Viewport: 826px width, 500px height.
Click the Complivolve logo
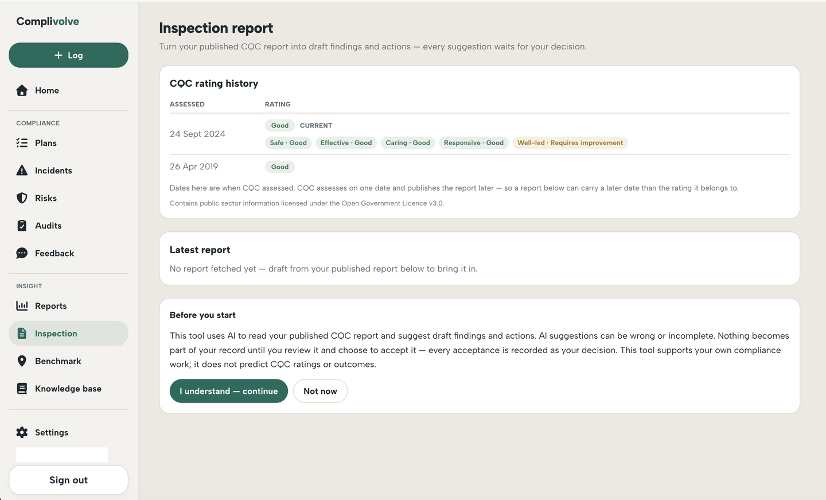[48, 21]
